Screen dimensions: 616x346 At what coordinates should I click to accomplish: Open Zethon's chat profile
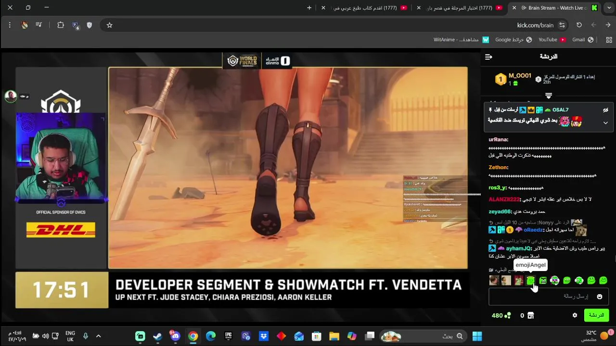498,168
